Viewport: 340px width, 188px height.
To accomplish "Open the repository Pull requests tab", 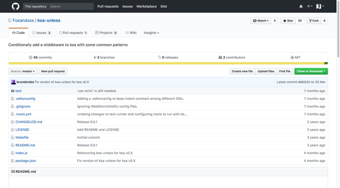I will point(73,33).
